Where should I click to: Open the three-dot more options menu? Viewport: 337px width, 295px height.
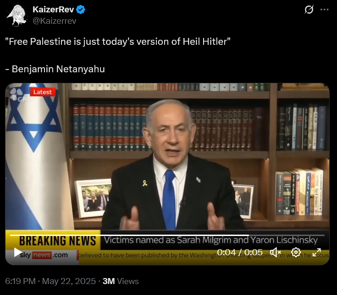coord(324,10)
